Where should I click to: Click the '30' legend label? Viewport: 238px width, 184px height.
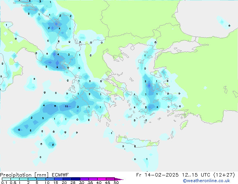81,182
